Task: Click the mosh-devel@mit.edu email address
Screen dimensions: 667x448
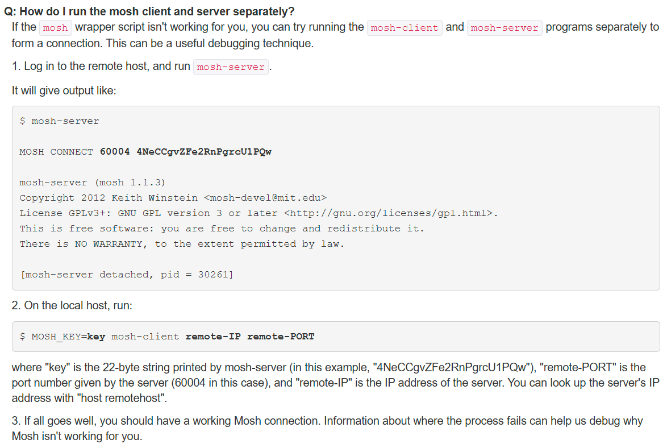Action: click(265, 198)
